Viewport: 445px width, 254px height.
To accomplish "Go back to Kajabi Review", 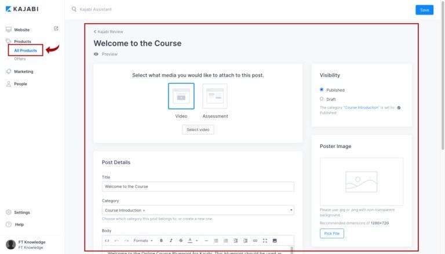I will pyautogui.click(x=108, y=31).
